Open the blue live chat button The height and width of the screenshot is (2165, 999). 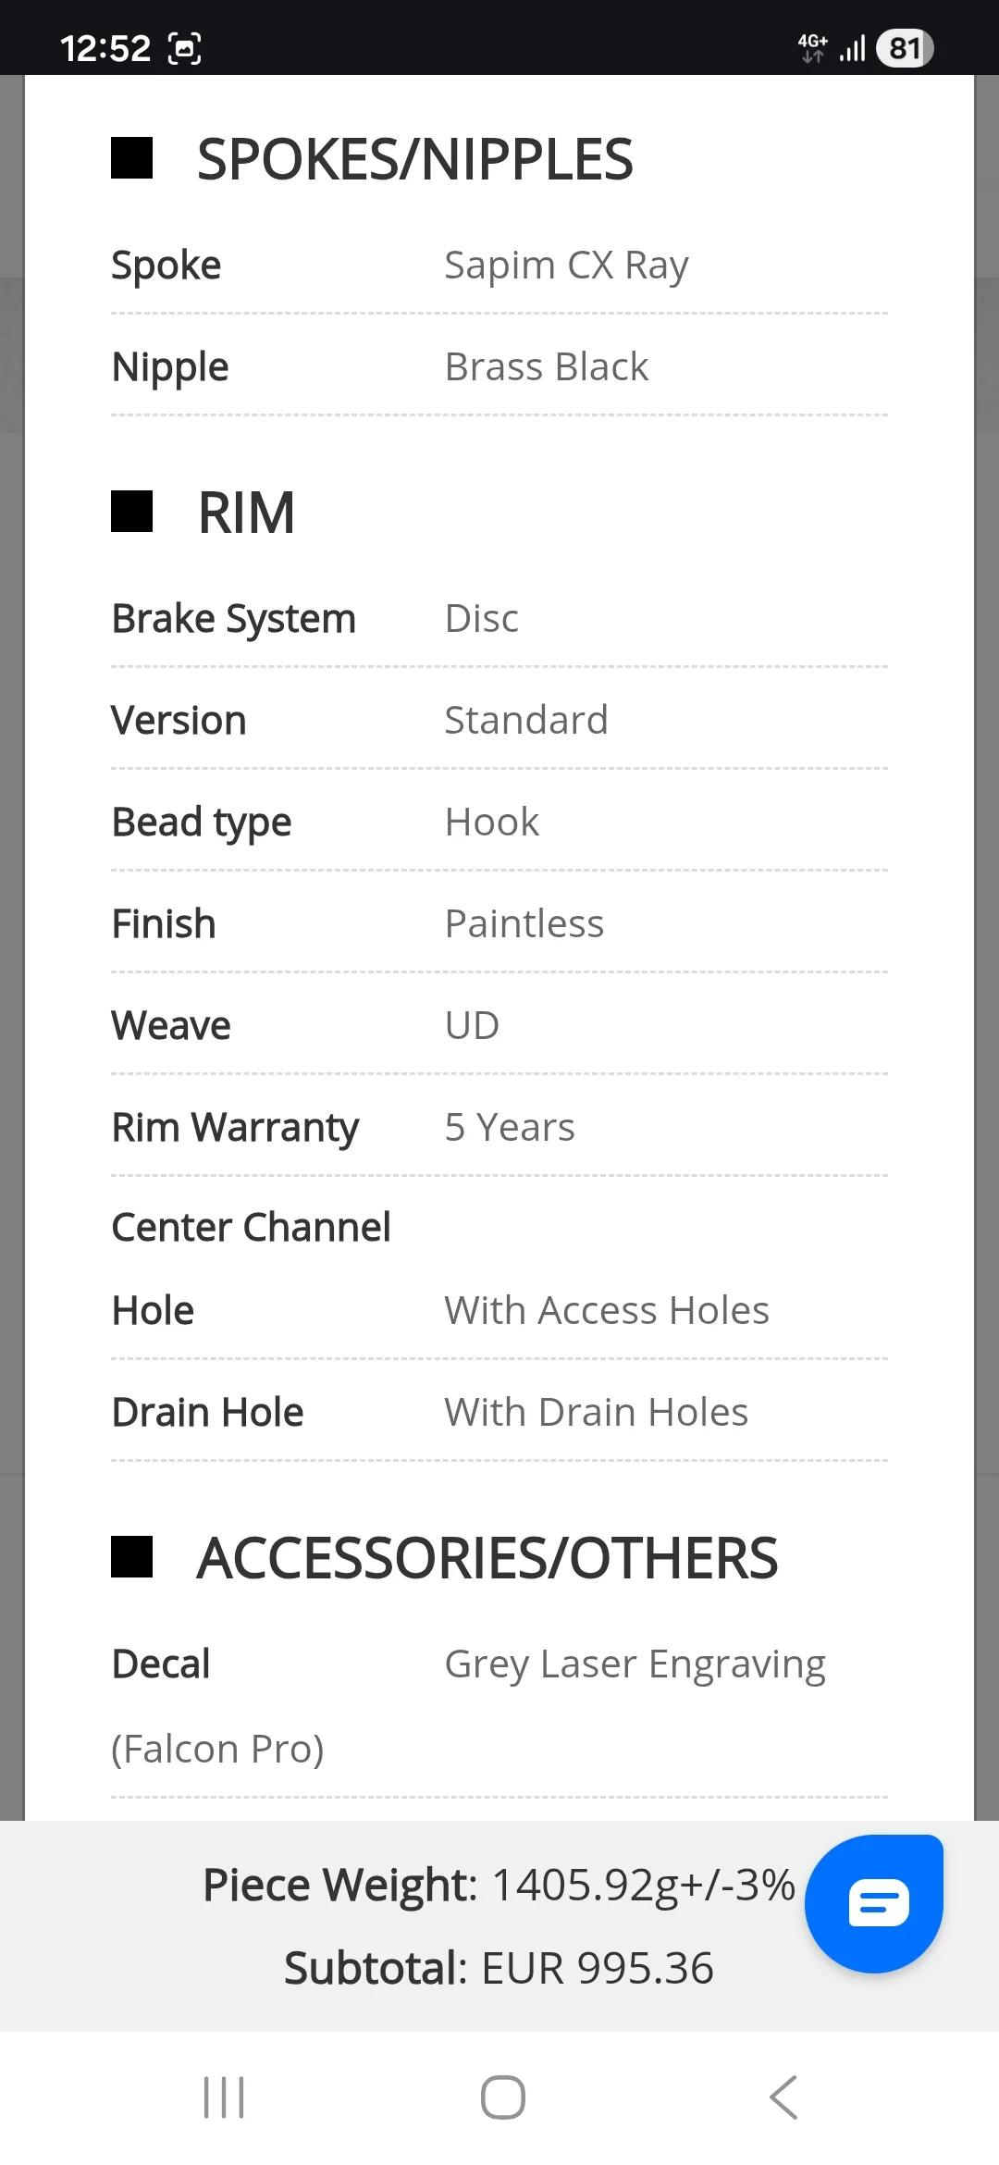point(874,1903)
